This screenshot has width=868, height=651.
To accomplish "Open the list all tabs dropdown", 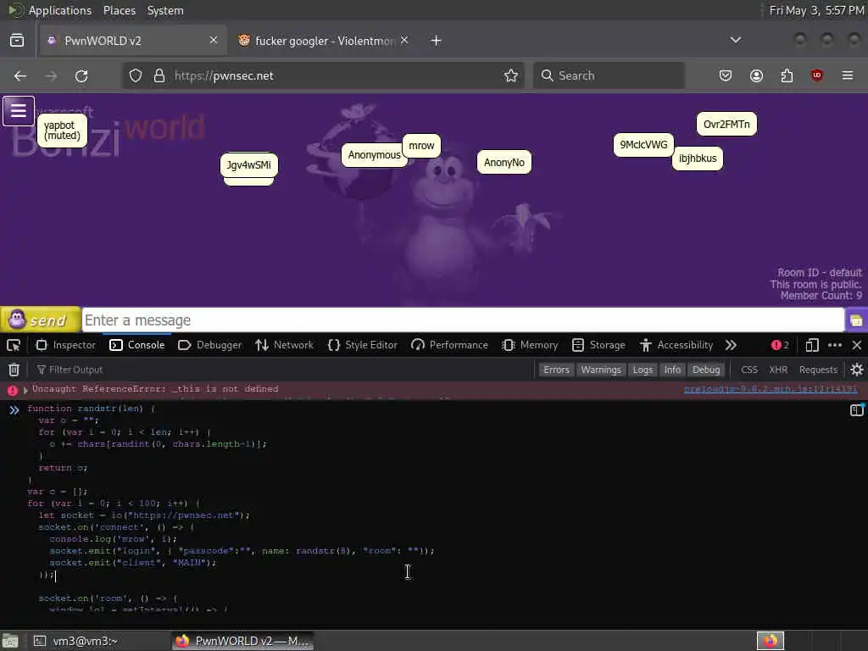I will coord(735,40).
